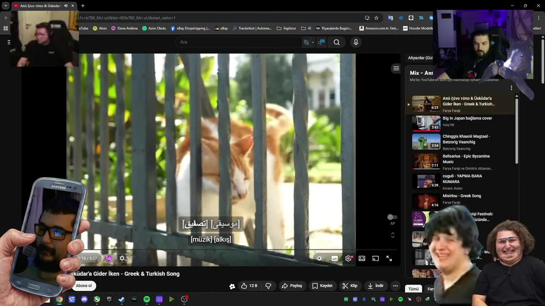Save video with the Kaydet button
545x306 pixels.
[322, 286]
